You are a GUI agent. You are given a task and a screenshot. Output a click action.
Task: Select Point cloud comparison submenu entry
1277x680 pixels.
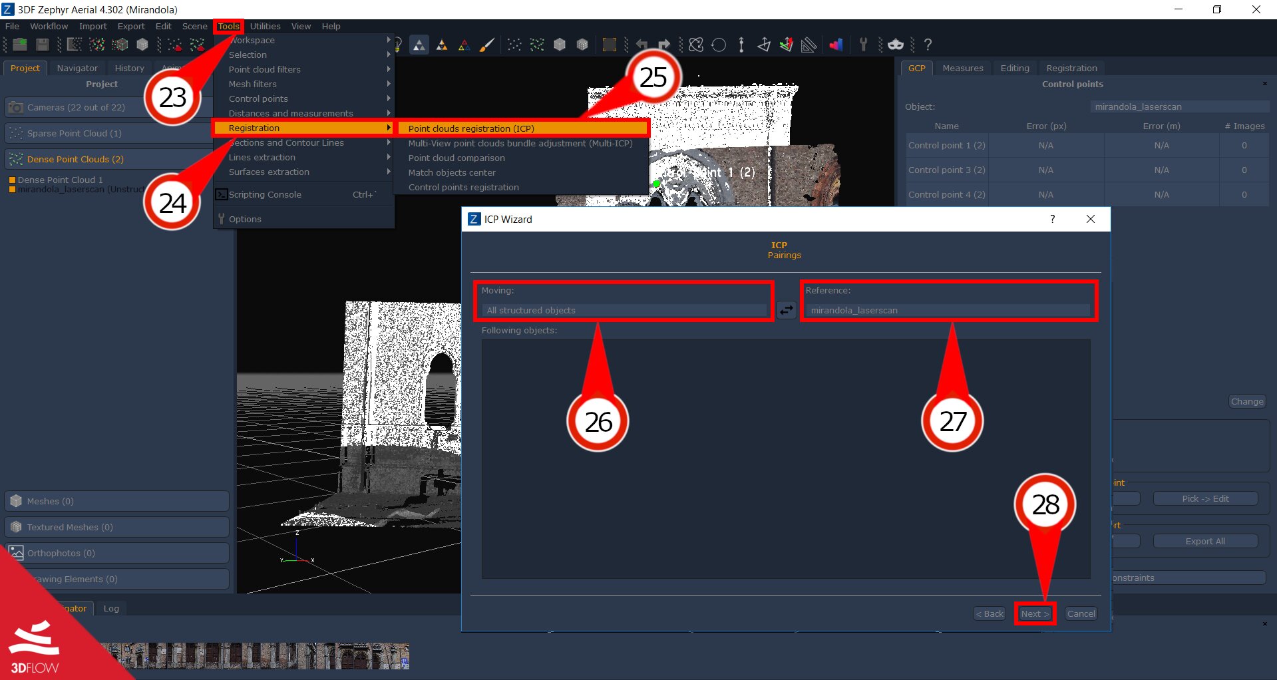[x=456, y=158]
